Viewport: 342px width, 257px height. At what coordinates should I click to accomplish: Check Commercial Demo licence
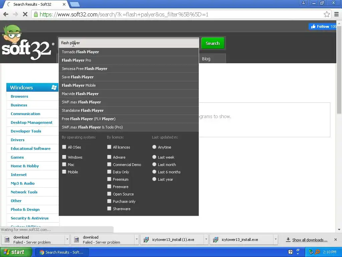click(109, 164)
